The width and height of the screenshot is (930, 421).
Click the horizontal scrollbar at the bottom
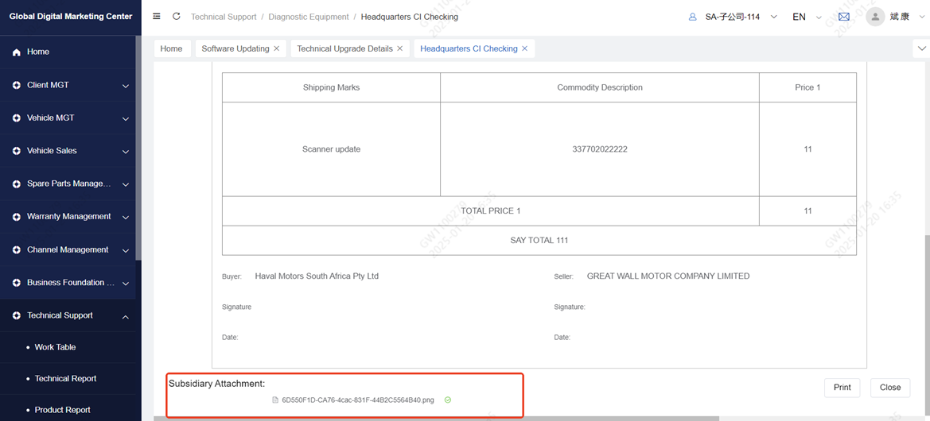[430, 418]
